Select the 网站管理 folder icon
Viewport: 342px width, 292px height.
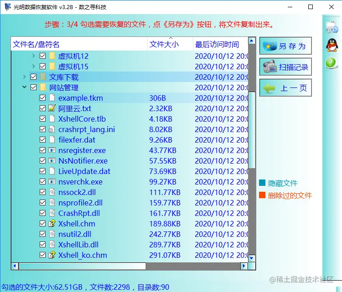pos(43,87)
